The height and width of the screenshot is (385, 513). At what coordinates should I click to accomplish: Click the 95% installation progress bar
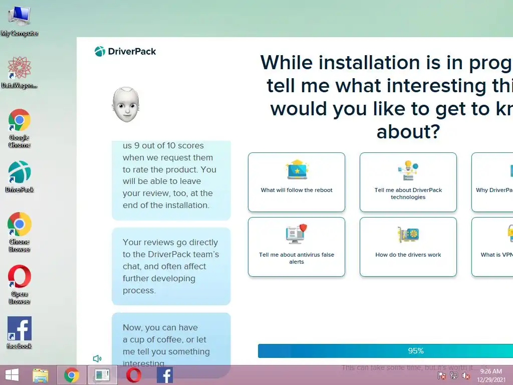[x=385, y=351]
